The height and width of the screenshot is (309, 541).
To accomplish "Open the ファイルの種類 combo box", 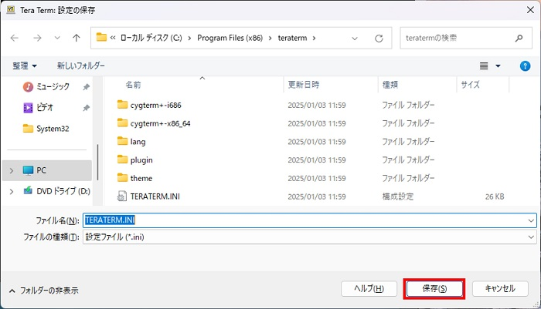I will pos(309,237).
